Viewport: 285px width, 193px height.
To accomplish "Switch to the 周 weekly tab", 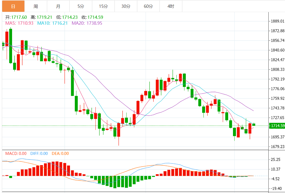I will (36, 6).
